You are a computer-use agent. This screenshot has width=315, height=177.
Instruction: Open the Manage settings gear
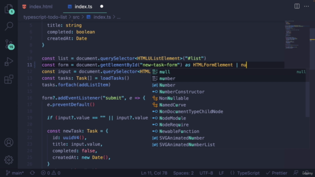(x=9, y=160)
